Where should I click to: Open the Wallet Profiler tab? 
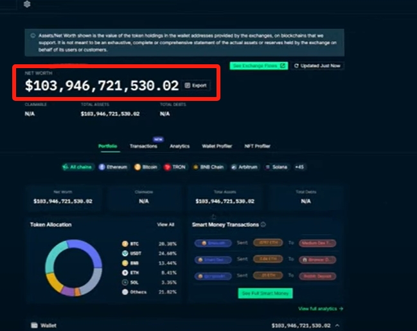click(x=217, y=147)
